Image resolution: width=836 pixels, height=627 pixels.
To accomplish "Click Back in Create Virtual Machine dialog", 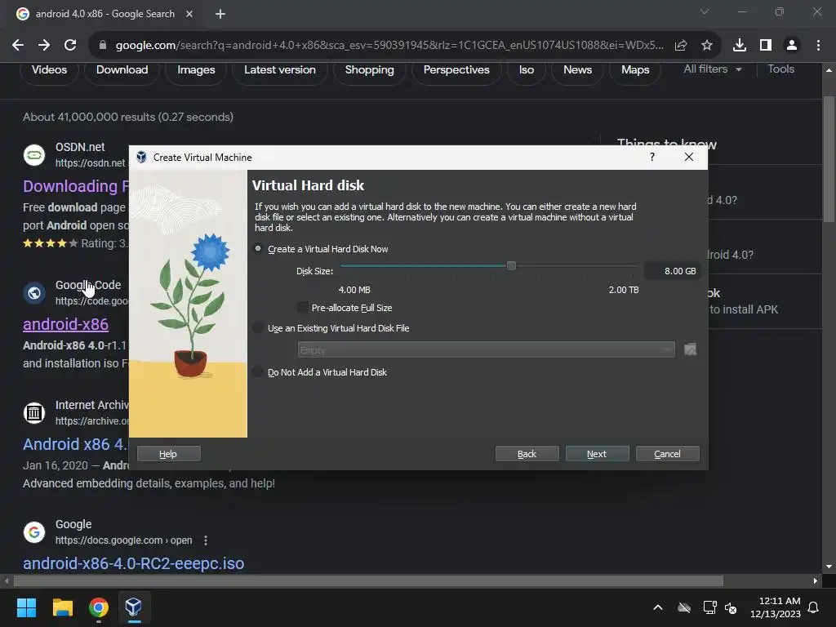I will click(527, 454).
